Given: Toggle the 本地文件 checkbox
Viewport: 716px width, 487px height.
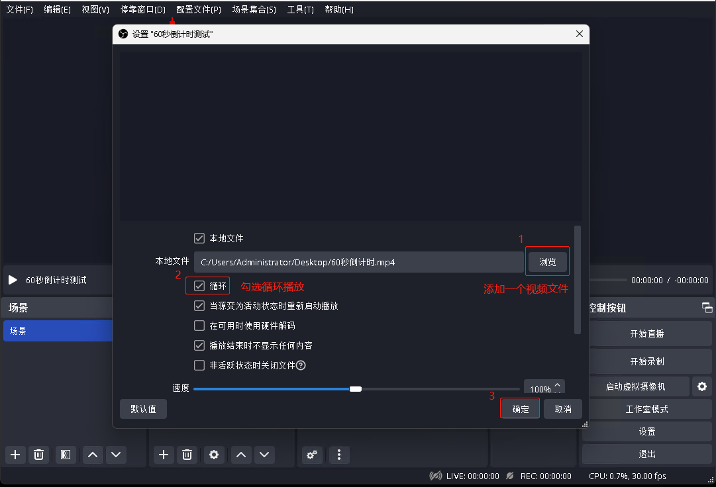Looking at the screenshot, I should click(199, 238).
